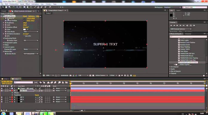This screenshot has height=115, width=208.
Task: Hide layer 5 OF eye
Action: pos(2,102)
